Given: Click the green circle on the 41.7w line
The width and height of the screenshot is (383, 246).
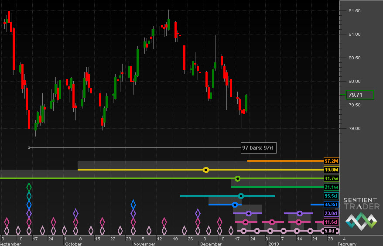Looking at the screenshot, I should 237,178.
